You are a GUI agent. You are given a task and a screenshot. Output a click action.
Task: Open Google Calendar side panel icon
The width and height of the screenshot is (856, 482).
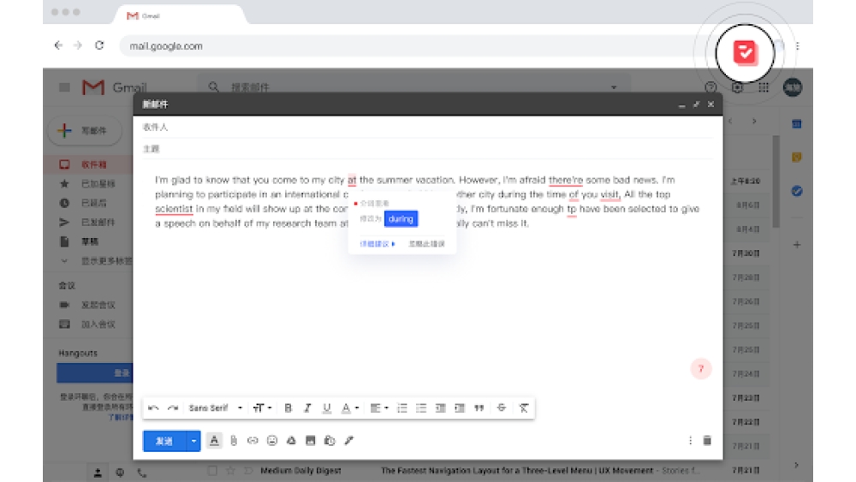pos(796,124)
